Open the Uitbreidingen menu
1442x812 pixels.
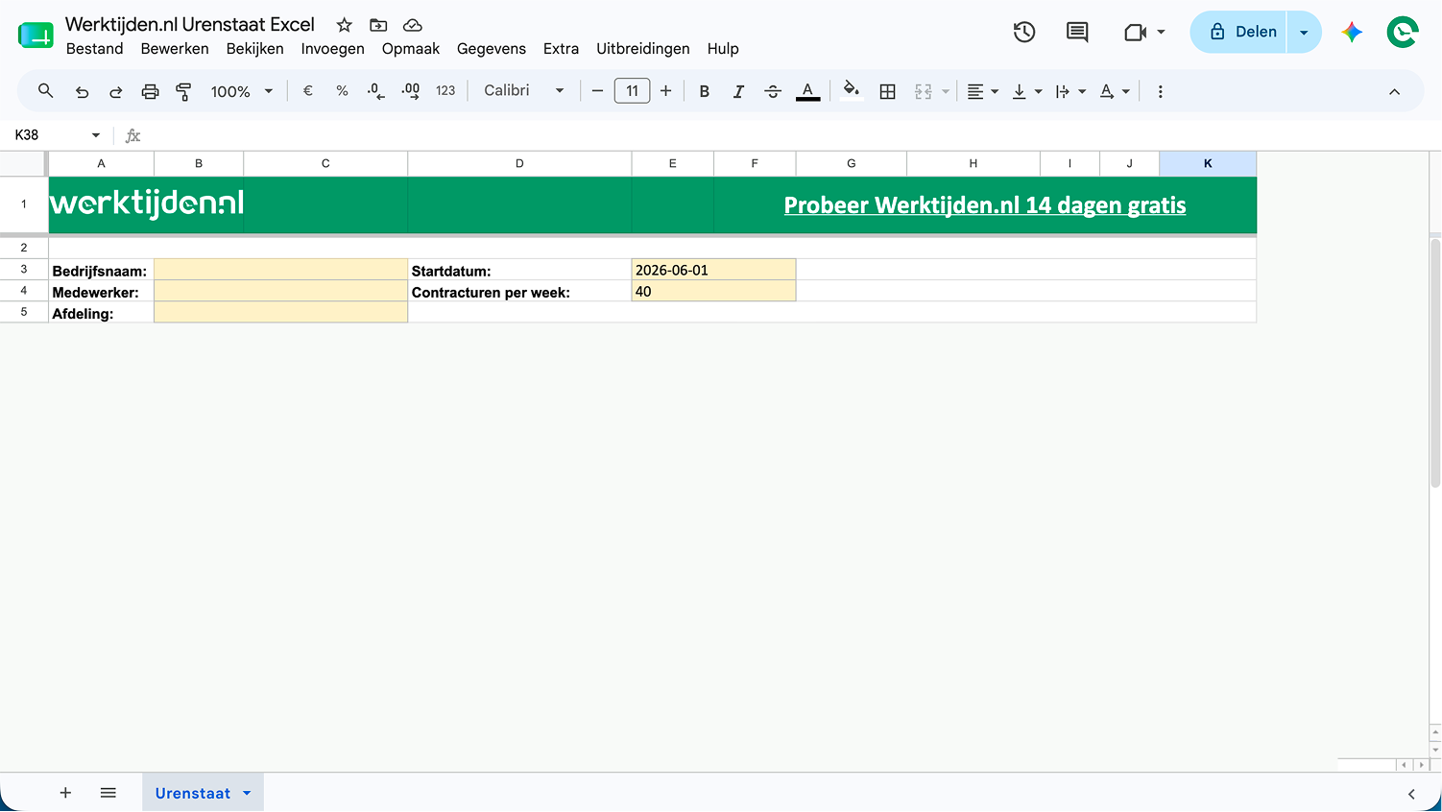point(643,49)
